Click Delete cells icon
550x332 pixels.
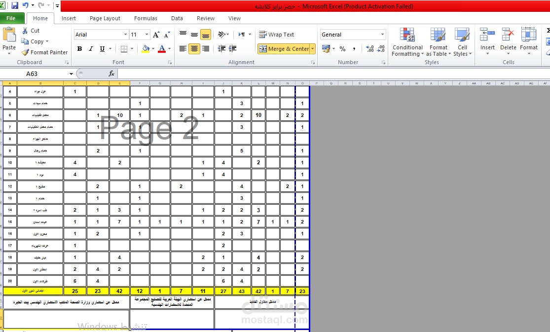point(508,35)
